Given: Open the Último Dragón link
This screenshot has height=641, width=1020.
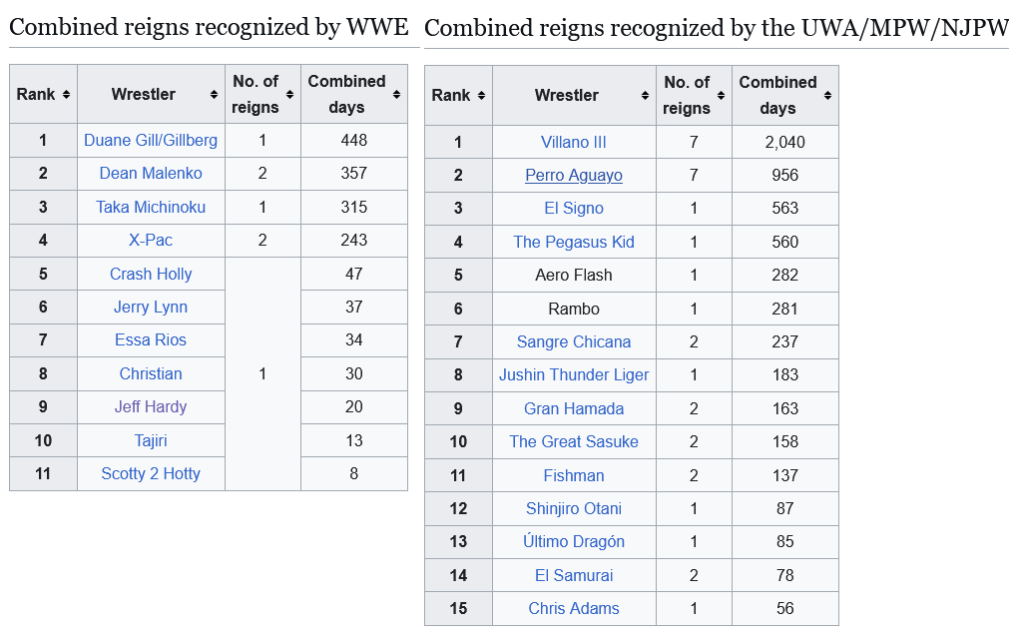Looking at the screenshot, I should click(574, 541).
